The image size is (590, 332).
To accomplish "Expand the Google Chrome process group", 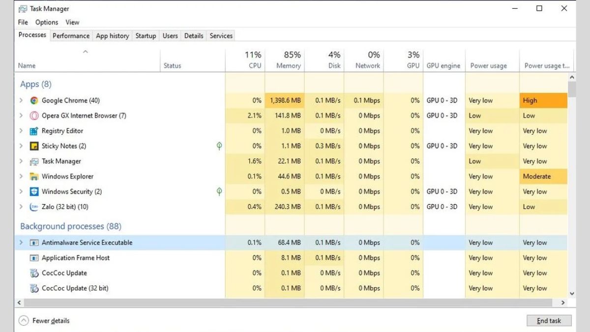I will (x=20, y=100).
